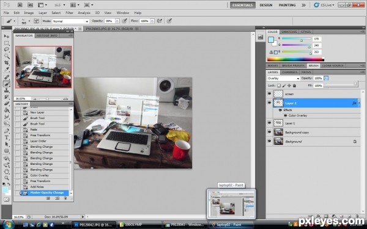
Task: Switch to the Design workspace
Action: pyautogui.click(x=266, y=5)
